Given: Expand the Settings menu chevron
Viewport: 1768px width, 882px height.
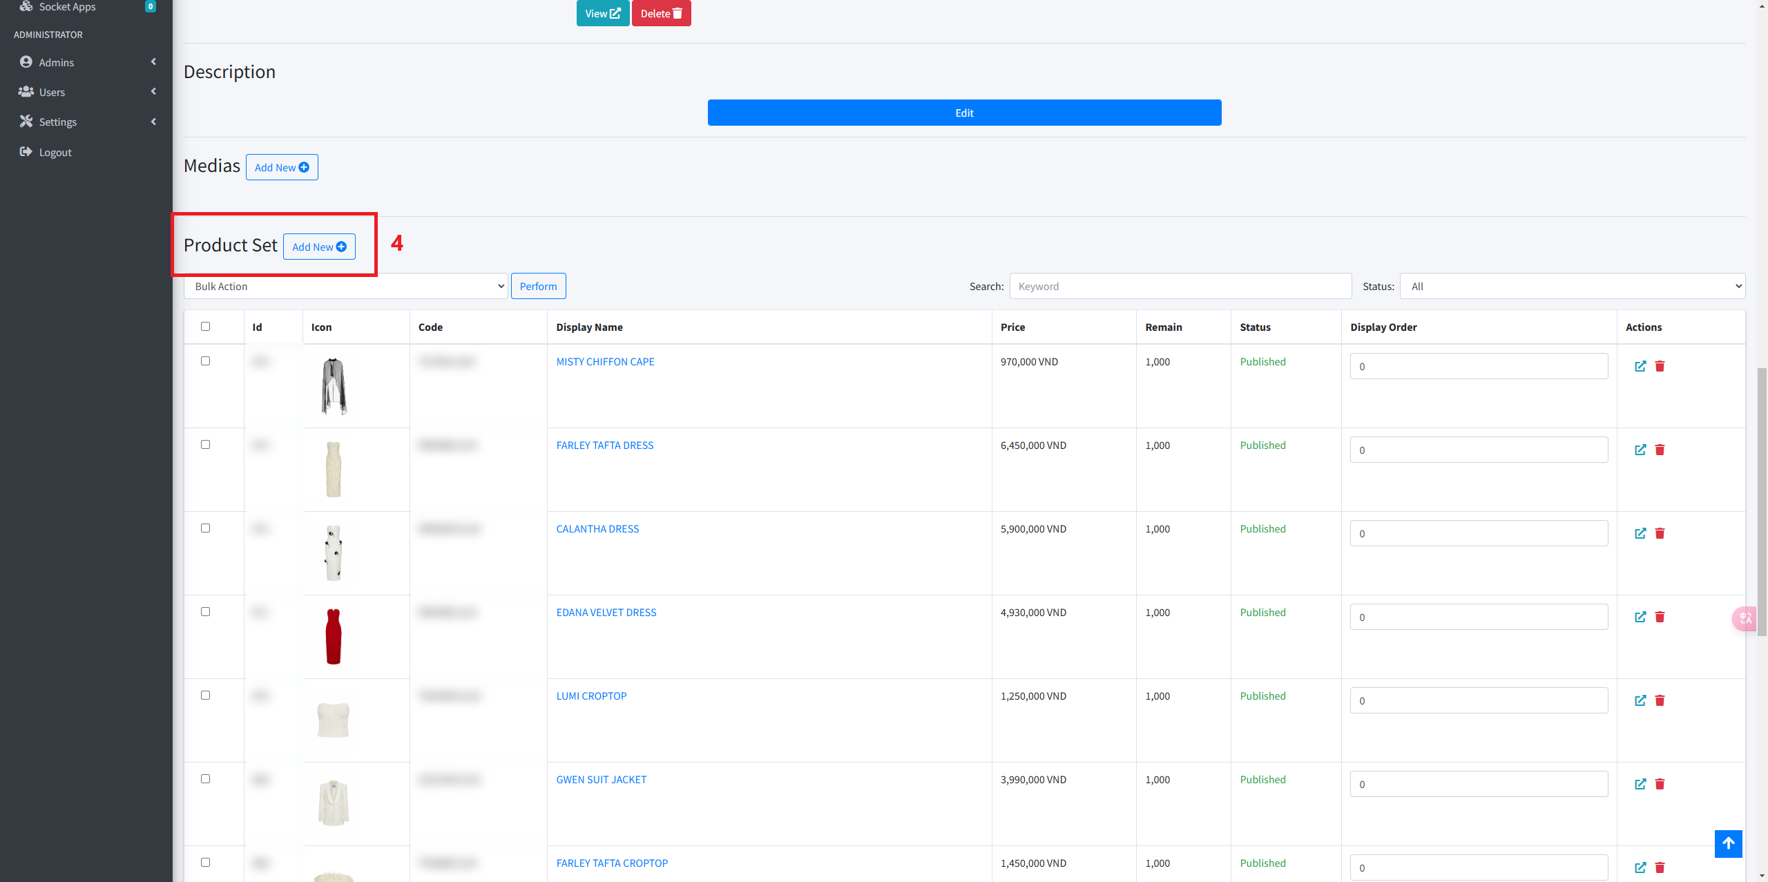Looking at the screenshot, I should (x=153, y=122).
